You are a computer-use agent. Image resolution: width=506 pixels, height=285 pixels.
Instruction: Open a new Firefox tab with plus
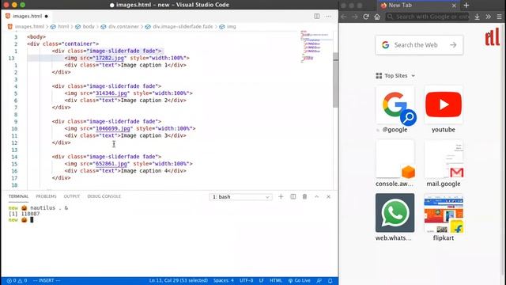coord(466,6)
